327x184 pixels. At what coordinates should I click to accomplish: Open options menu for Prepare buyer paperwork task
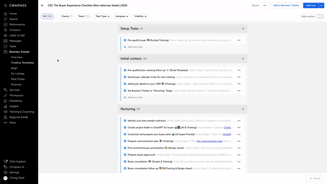239,155
